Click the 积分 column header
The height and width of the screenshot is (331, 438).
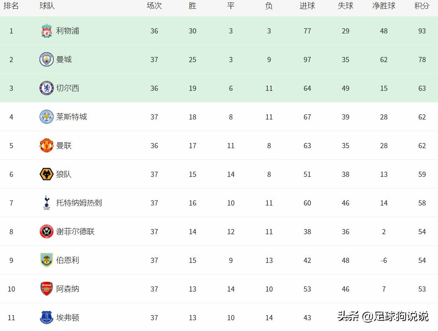point(422,6)
